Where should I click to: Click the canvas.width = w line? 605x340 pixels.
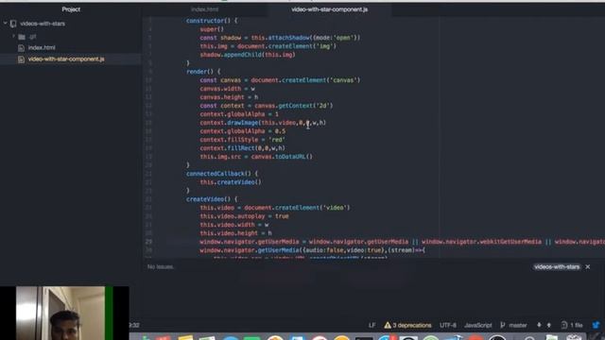pyautogui.click(x=227, y=89)
